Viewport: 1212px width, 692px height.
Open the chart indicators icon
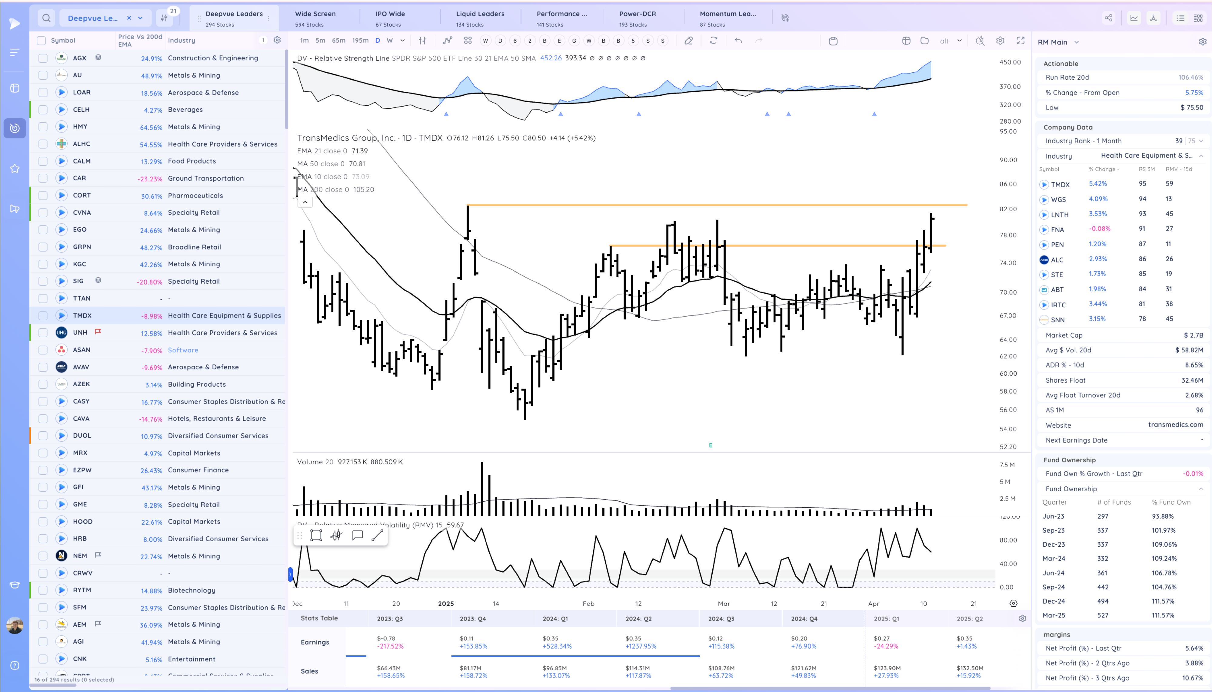(x=447, y=40)
